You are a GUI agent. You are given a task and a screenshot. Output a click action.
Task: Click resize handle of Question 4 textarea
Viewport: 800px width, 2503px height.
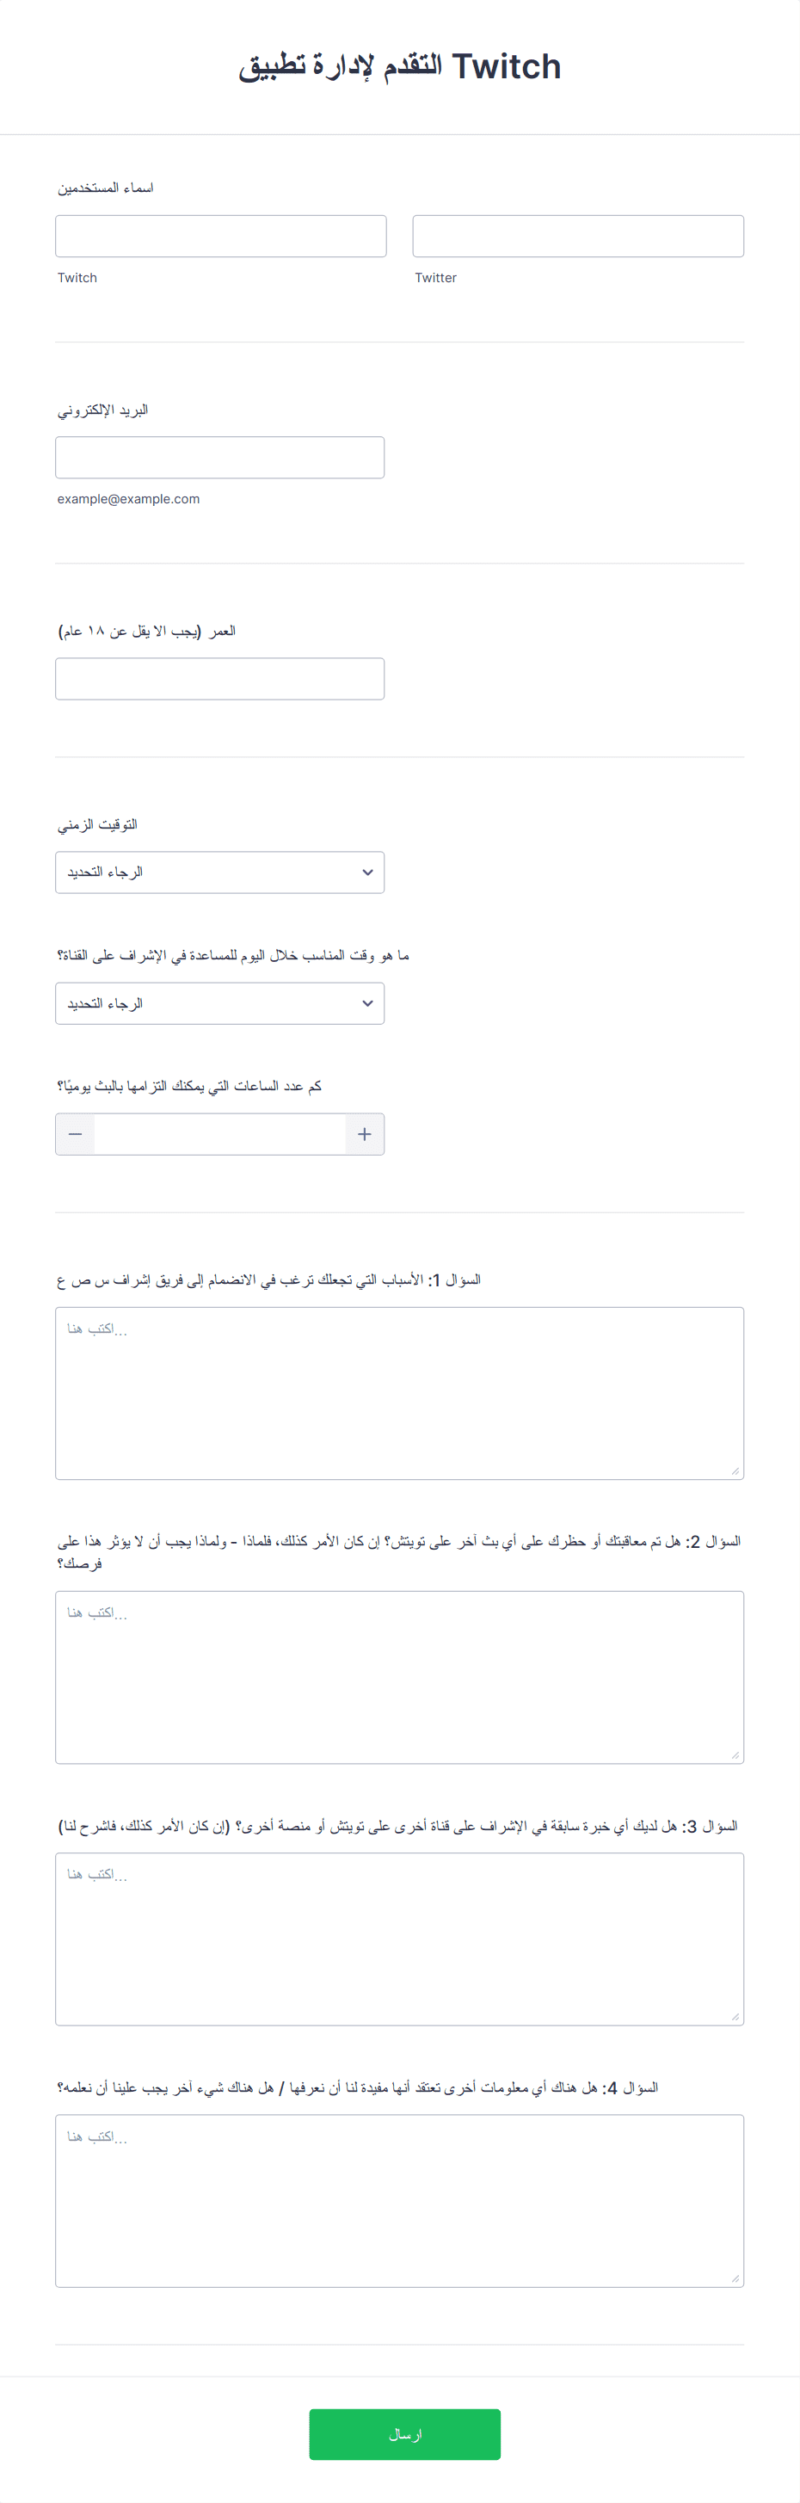[735, 2278]
